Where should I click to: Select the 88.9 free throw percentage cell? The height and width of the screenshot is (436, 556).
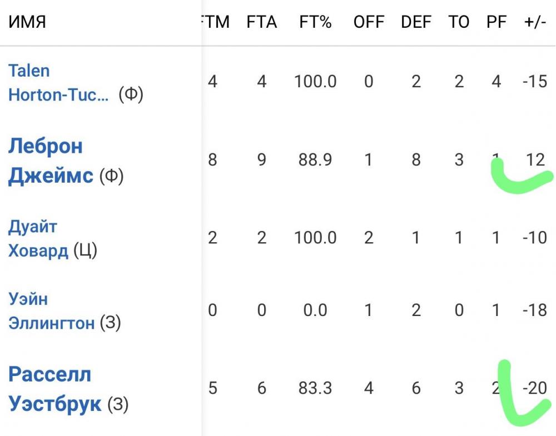click(x=315, y=161)
